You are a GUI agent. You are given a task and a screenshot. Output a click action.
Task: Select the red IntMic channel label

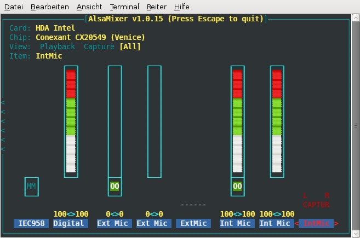point(316,223)
